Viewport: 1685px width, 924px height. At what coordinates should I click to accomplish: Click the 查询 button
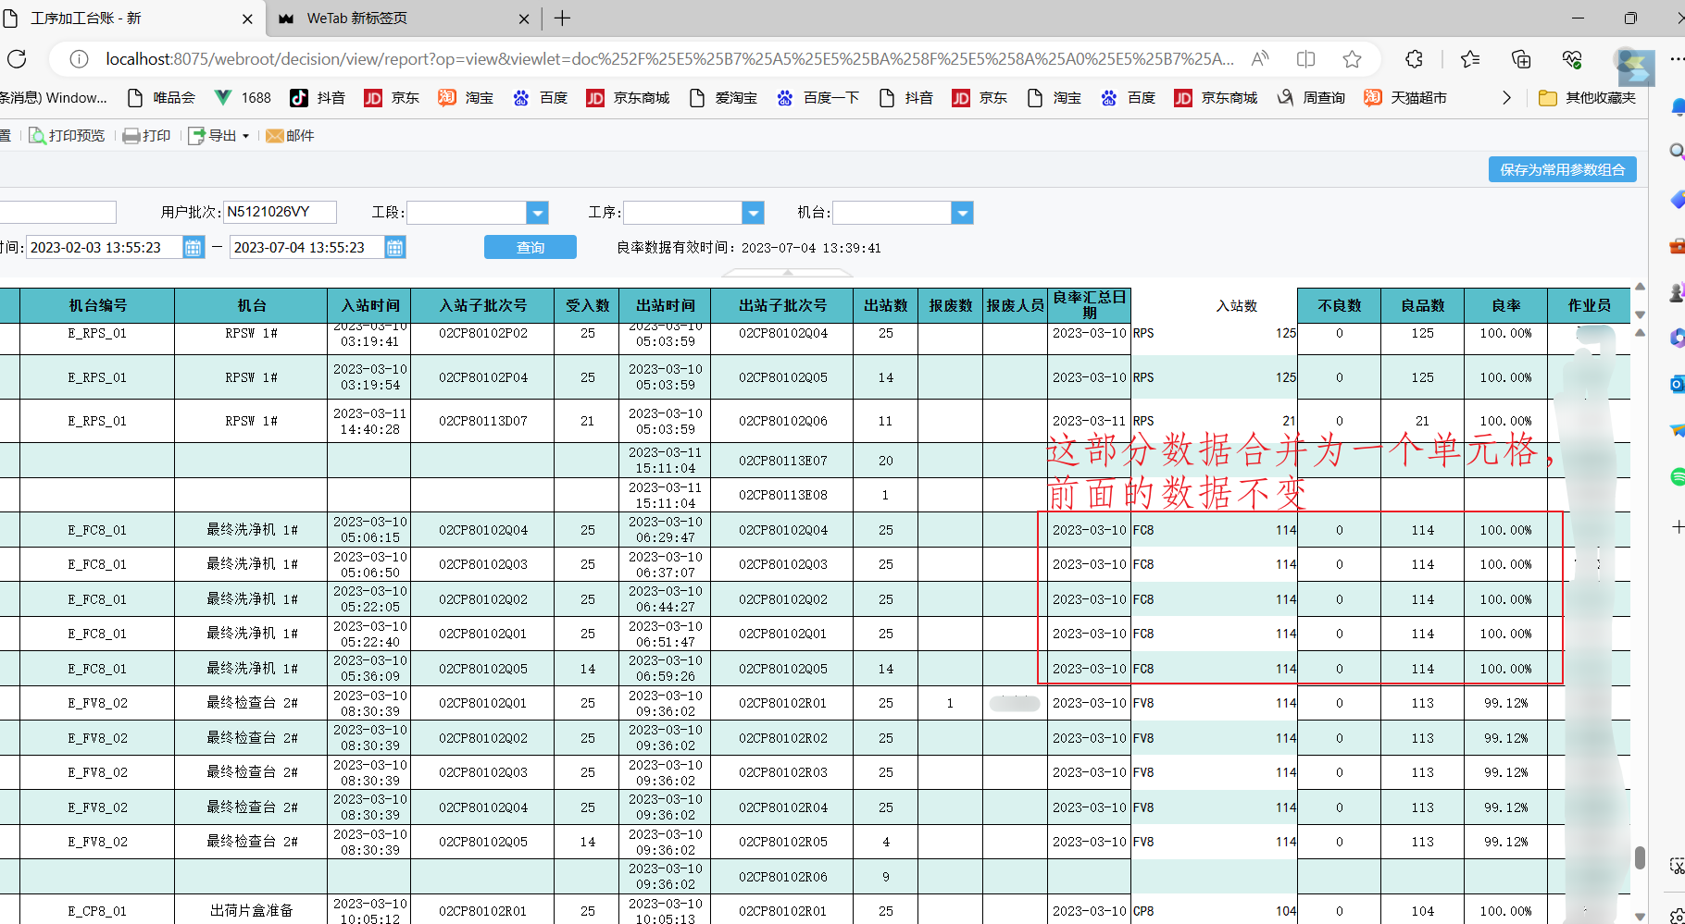530,247
